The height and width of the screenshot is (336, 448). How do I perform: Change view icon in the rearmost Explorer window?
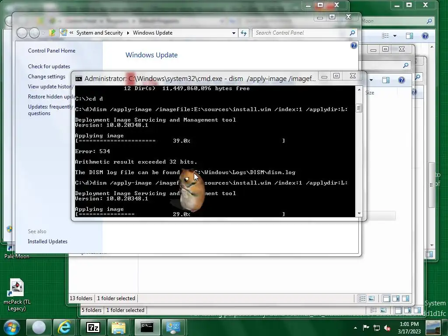click(x=385, y=36)
